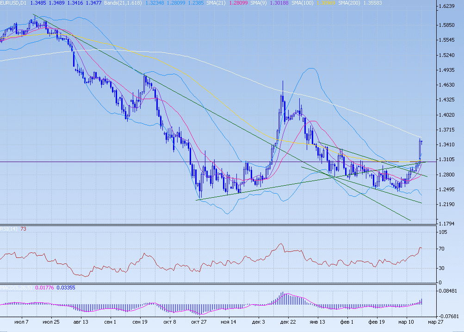This screenshot has width=464, height=332.
Task: Click the мар 27 date label
Action: [x=435, y=321]
